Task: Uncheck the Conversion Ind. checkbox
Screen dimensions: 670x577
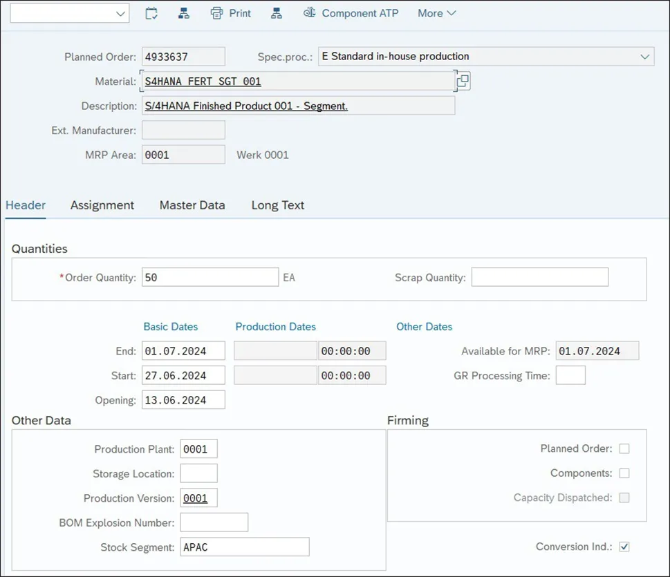Action: tap(624, 547)
